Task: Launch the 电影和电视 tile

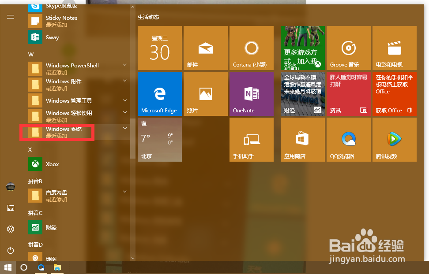Action: [394, 48]
